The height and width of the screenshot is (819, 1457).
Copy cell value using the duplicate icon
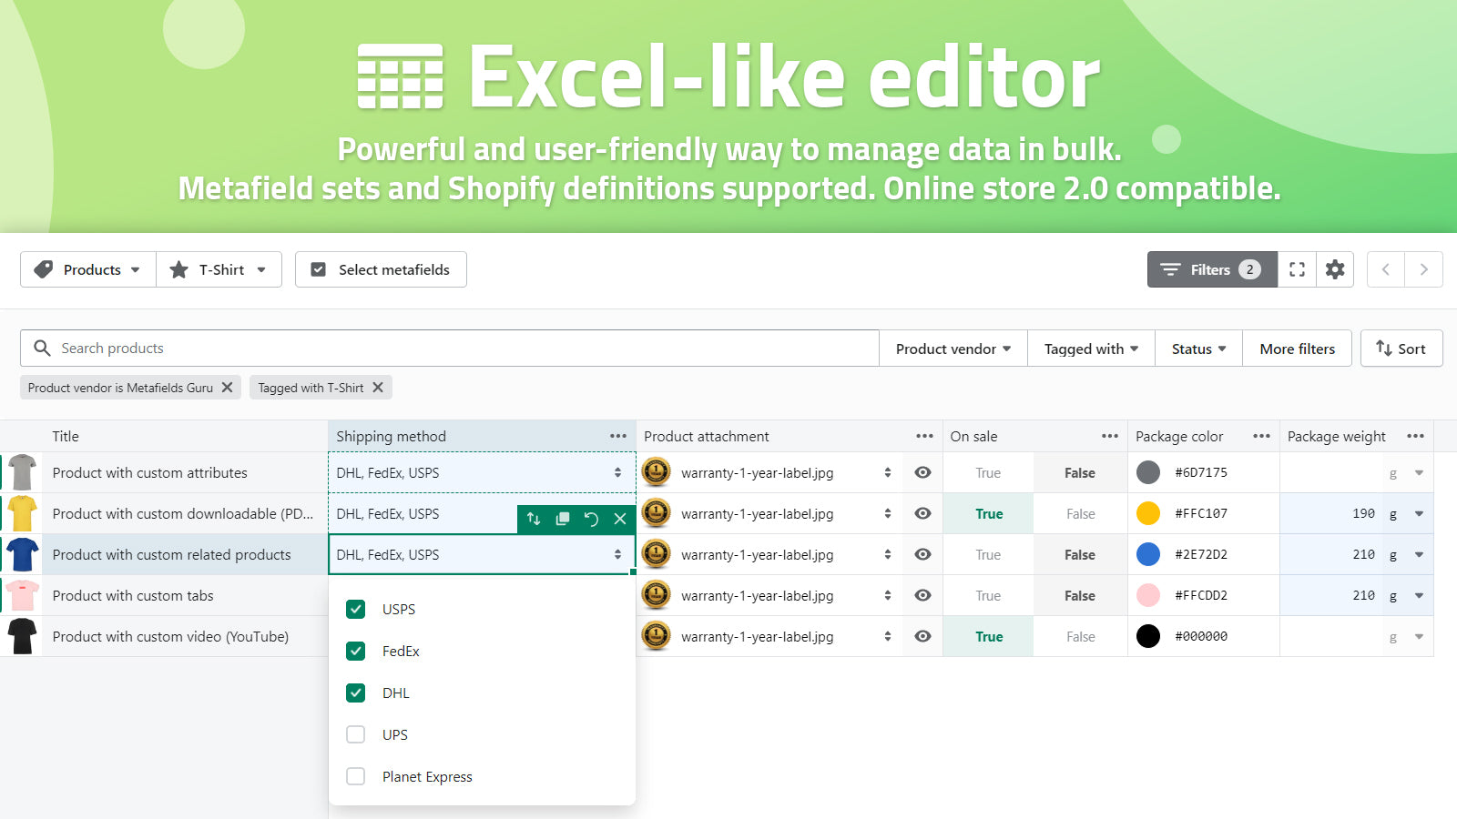tap(562, 519)
